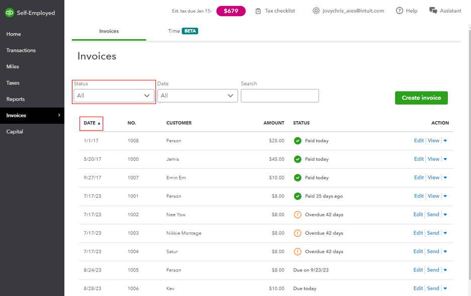Click the paid checkmark icon for invoice 1000

[297, 159]
